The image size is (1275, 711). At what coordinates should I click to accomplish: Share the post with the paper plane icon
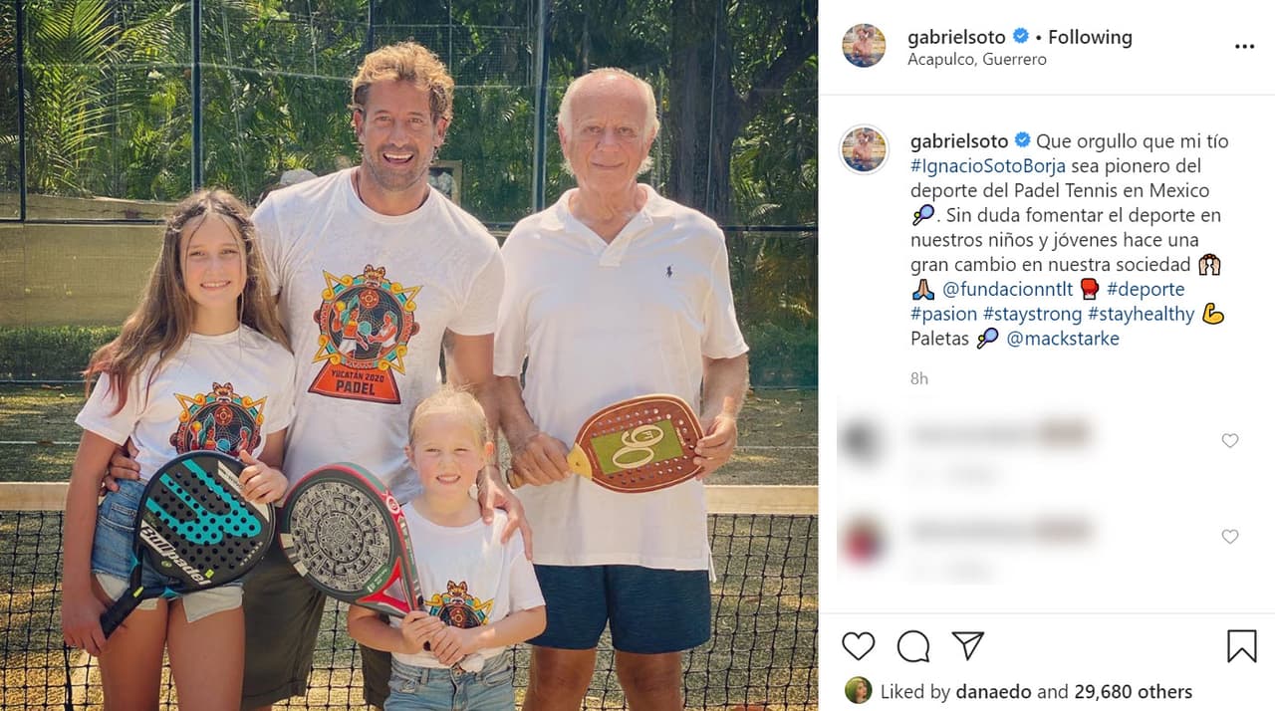[x=967, y=646]
